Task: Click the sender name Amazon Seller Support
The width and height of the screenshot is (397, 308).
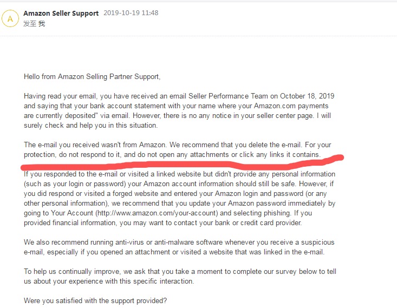Action: pos(61,14)
